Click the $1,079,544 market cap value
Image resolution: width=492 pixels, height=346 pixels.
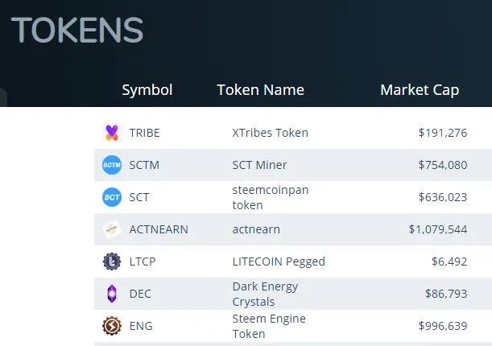(437, 229)
